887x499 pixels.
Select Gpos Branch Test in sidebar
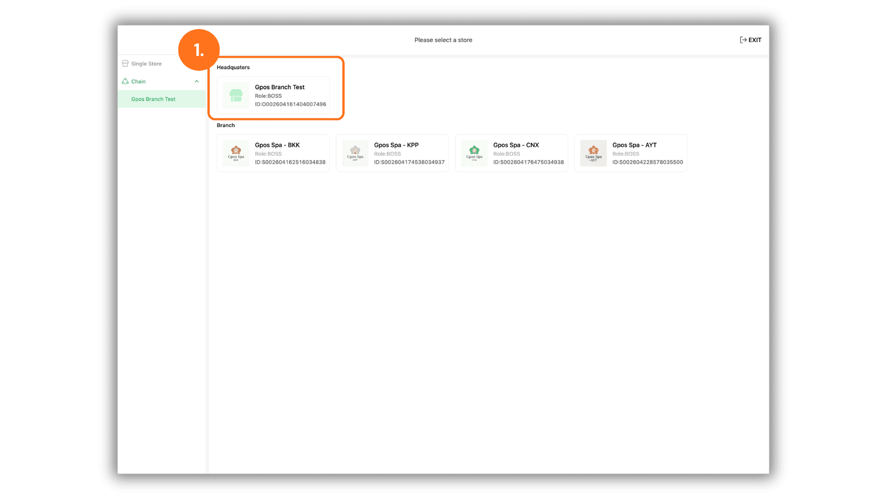161,99
